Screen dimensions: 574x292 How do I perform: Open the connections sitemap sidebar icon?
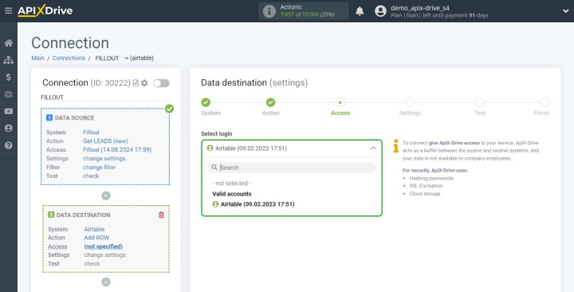pos(9,60)
